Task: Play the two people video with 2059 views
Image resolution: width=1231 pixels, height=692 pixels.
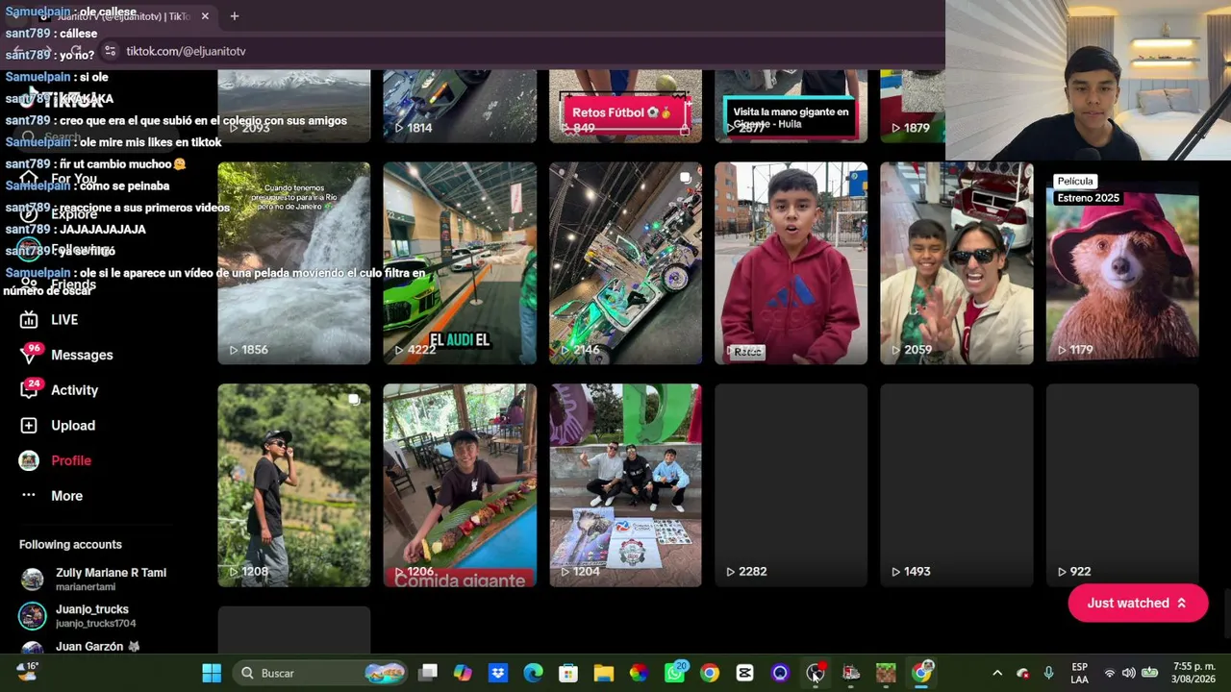Action: [957, 263]
